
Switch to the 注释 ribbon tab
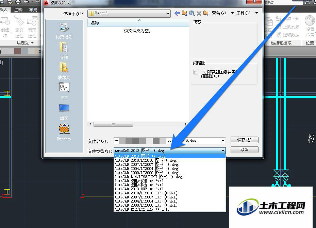tap(18, 10)
